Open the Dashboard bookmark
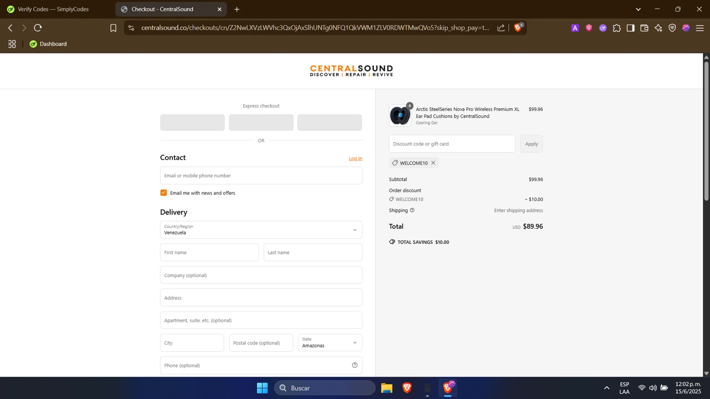The image size is (710, 399). tap(48, 44)
